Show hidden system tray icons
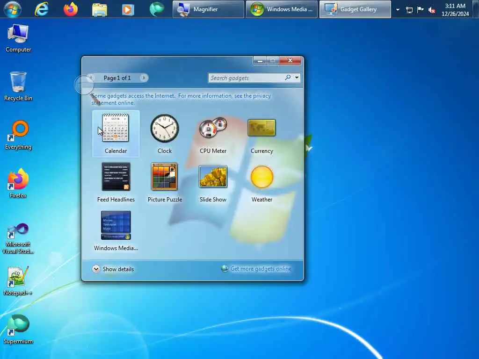Image resolution: width=479 pixels, height=359 pixels. (398, 9)
